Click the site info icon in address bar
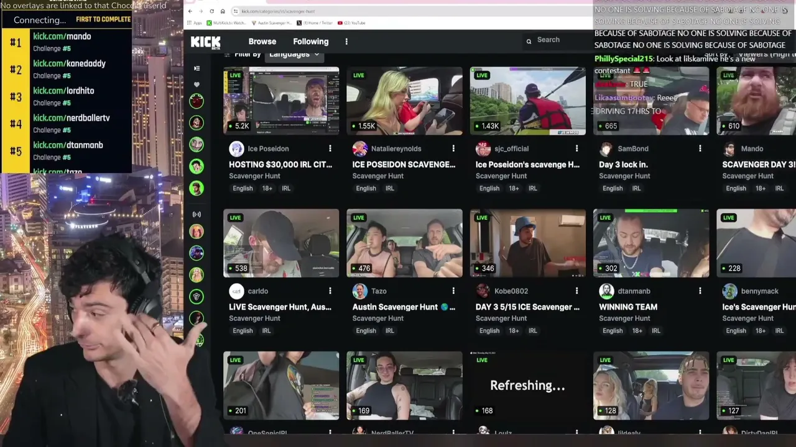This screenshot has width=796, height=447. [x=235, y=11]
